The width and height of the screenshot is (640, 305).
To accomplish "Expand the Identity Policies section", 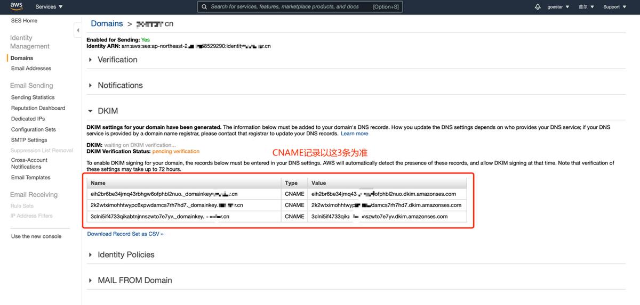I will tap(122, 254).
